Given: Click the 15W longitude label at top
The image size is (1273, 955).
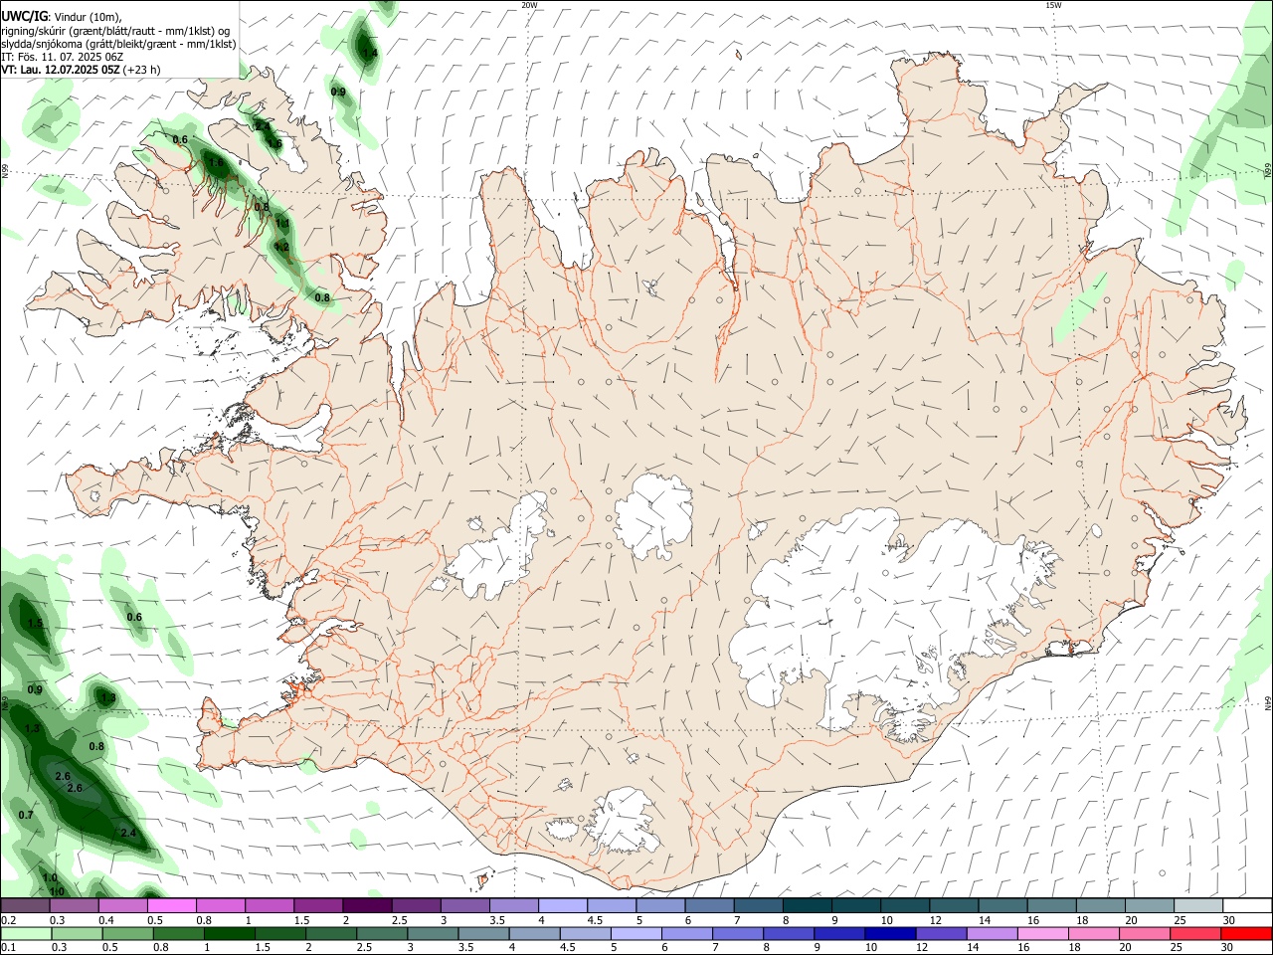Looking at the screenshot, I should (x=1054, y=5).
